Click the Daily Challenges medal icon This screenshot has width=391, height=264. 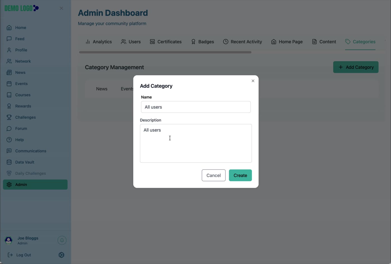coord(9,173)
